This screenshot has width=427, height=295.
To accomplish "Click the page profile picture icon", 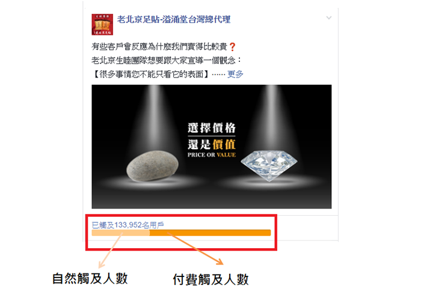I will point(102,25).
